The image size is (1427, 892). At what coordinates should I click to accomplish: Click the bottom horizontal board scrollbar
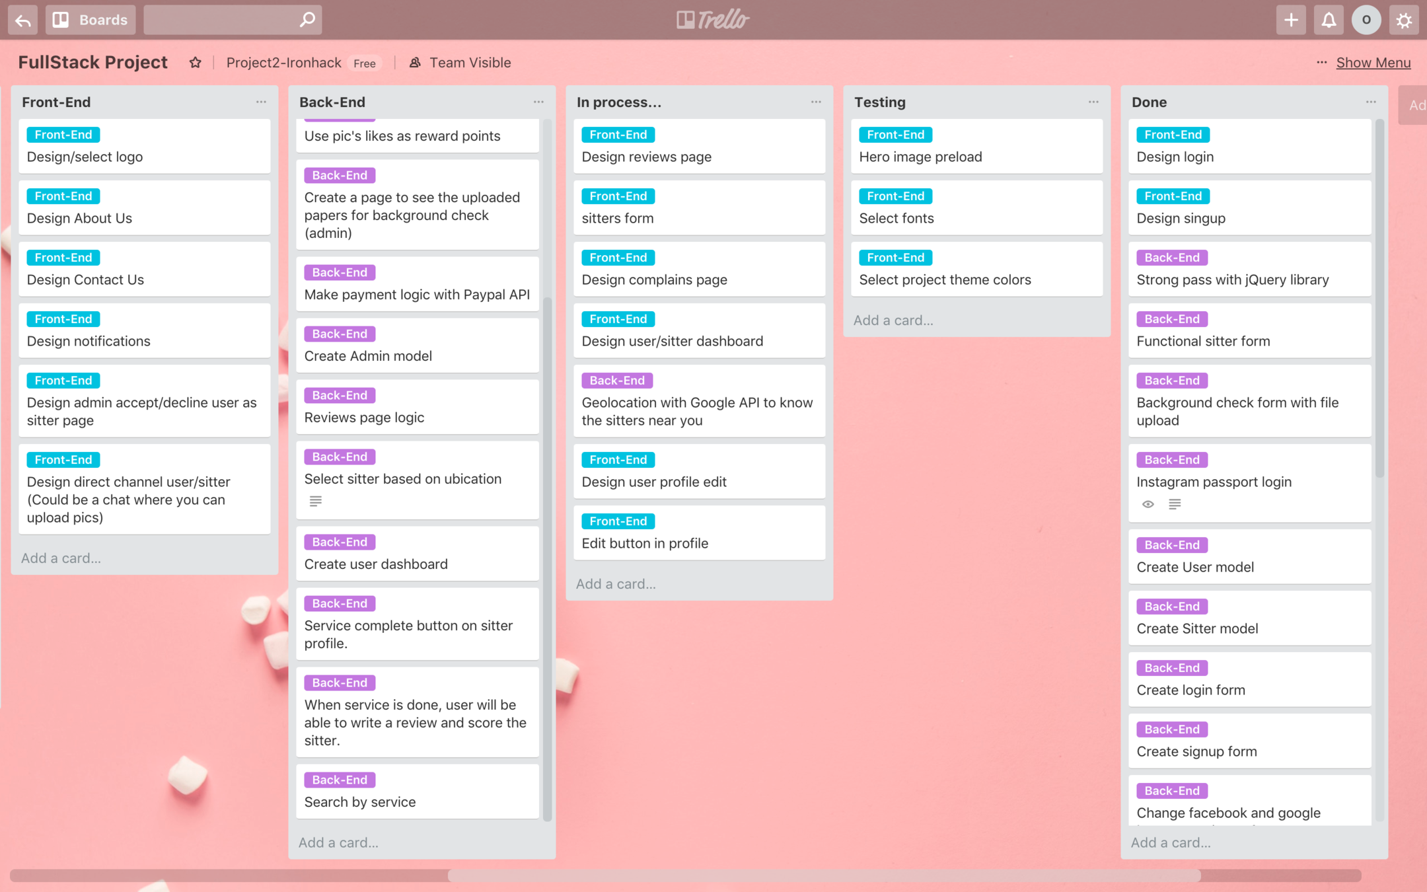[x=823, y=875]
